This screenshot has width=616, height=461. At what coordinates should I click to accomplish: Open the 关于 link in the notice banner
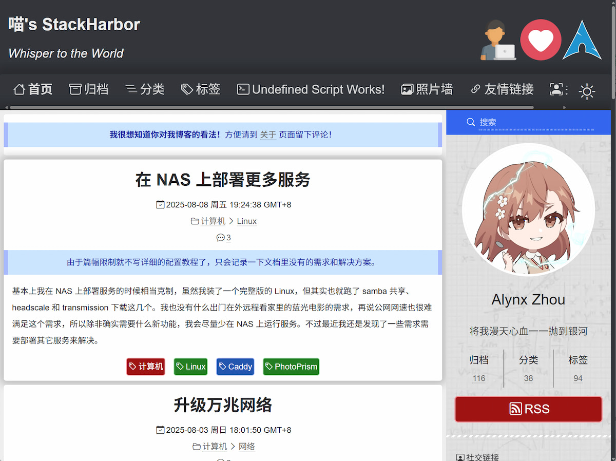click(269, 134)
